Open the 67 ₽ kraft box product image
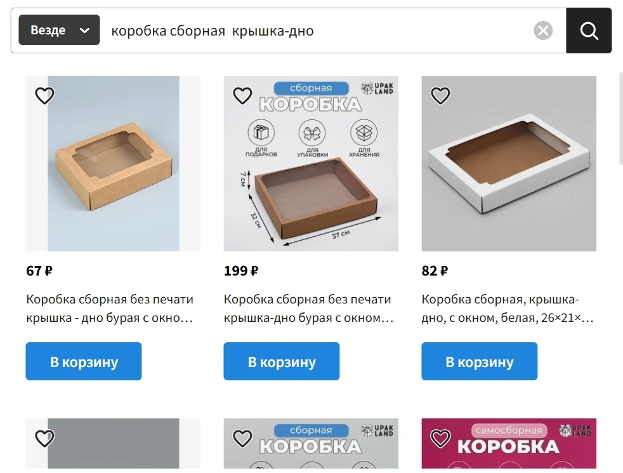This screenshot has width=623, height=473. [113, 164]
